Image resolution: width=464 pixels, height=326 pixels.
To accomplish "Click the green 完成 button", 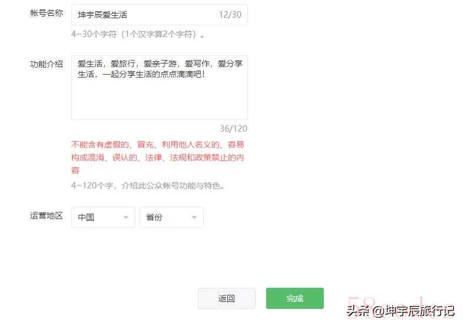I will [295, 298].
